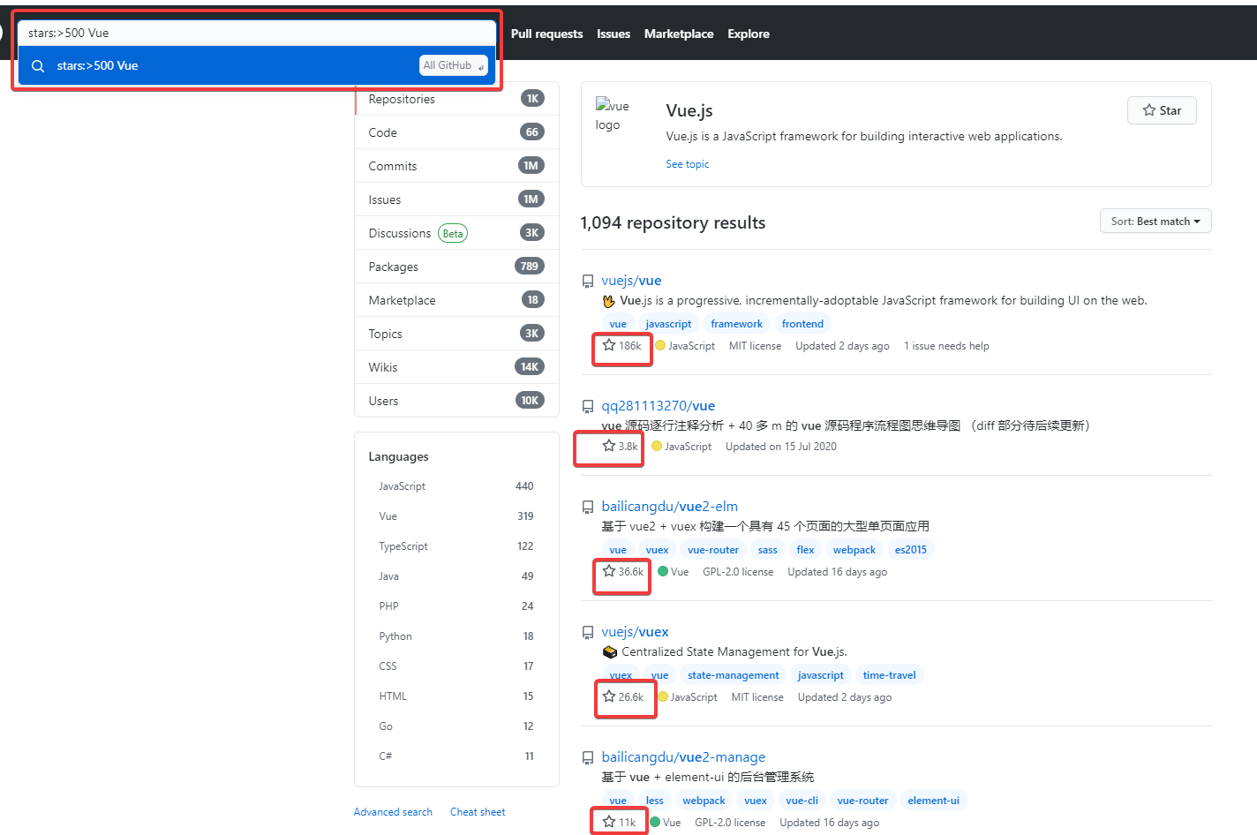Viewport: 1257px width, 835px height.
Task: Click the 186k stars count for vuejs/vue
Action: [622, 346]
